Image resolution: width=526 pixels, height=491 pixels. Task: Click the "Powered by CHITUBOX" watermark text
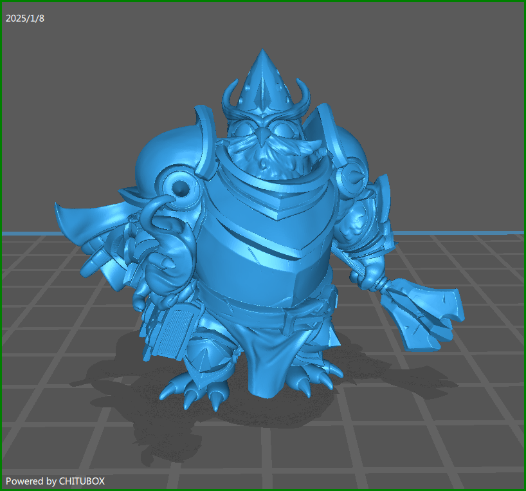(55, 481)
